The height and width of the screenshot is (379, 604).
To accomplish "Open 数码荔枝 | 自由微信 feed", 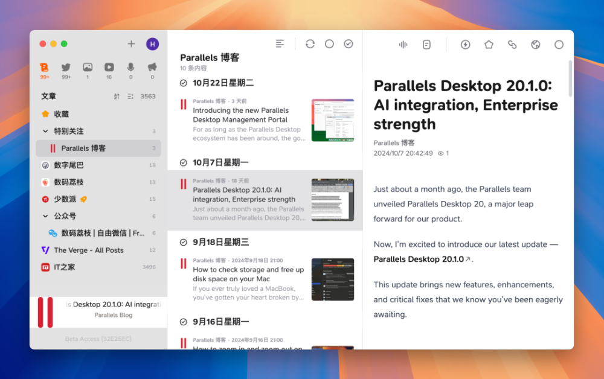I will 98,233.
